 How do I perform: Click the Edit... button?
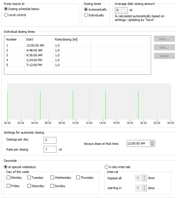tap(164, 47)
